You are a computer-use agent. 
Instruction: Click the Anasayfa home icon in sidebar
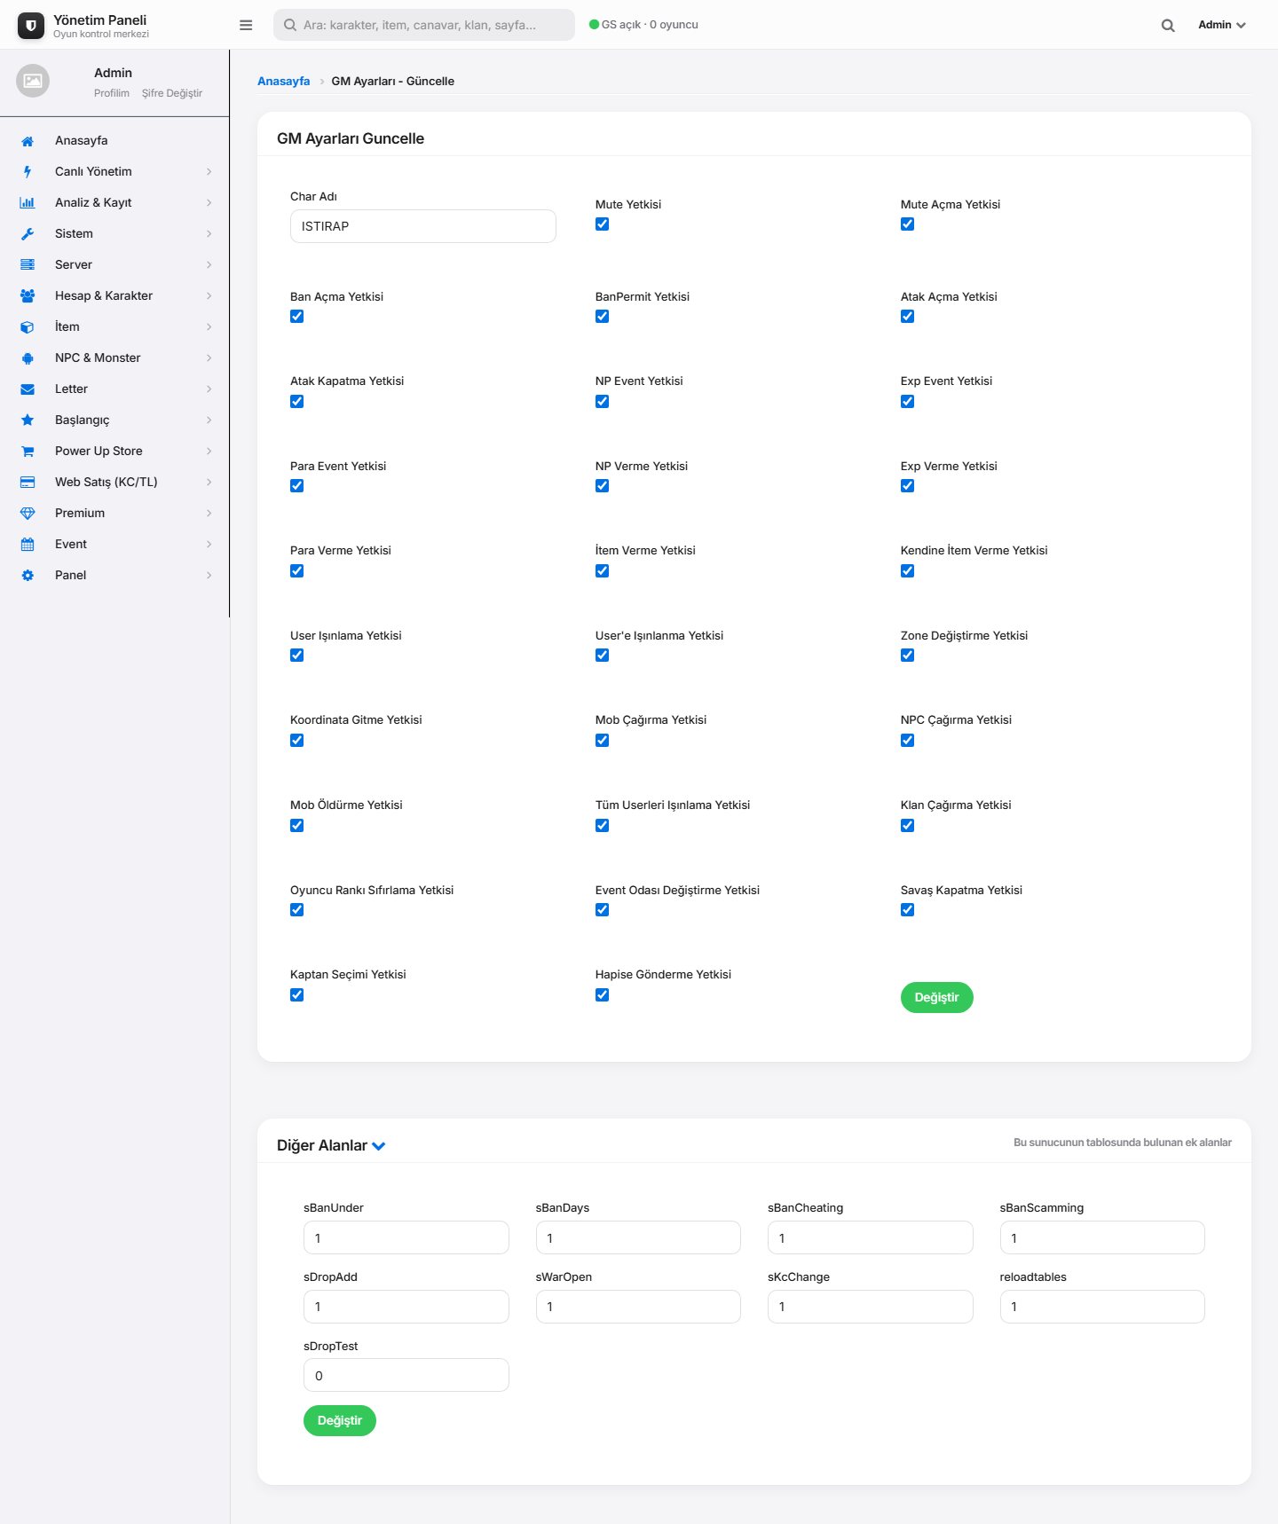pos(28,141)
